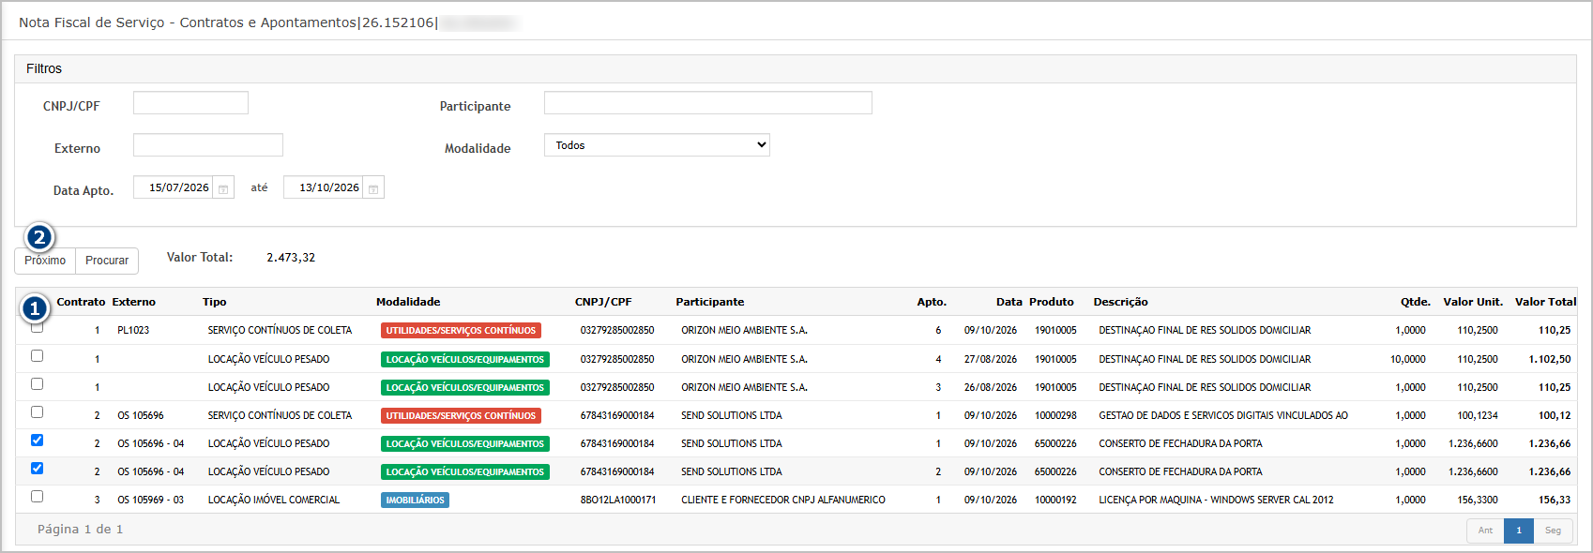Click the CNPJ cell 8BO12LA1000171
This screenshot has width=1593, height=553.
(x=618, y=501)
